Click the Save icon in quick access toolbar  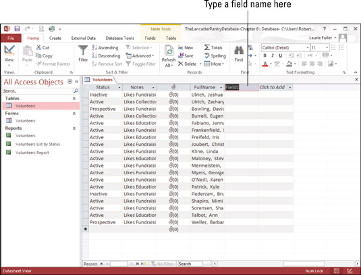[x=17, y=28]
